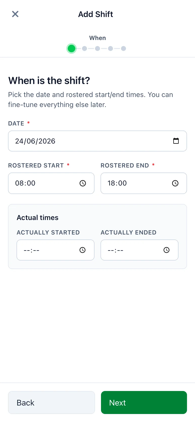Edit the Rostered Start time 08:00
The height and width of the screenshot is (422, 195).
pos(25,183)
